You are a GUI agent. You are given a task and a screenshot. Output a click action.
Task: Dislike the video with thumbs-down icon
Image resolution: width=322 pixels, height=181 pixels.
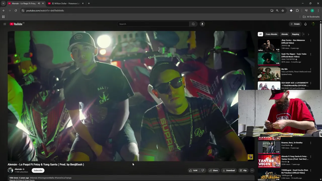click(203, 170)
